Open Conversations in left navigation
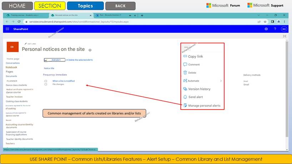Image resolution: width=292 pixels, height=164 pixels. [x=12, y=63]
